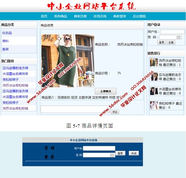Click the sidebar 登录 button
This screenshot has width=186, height=178.
[x=161, y=42]
